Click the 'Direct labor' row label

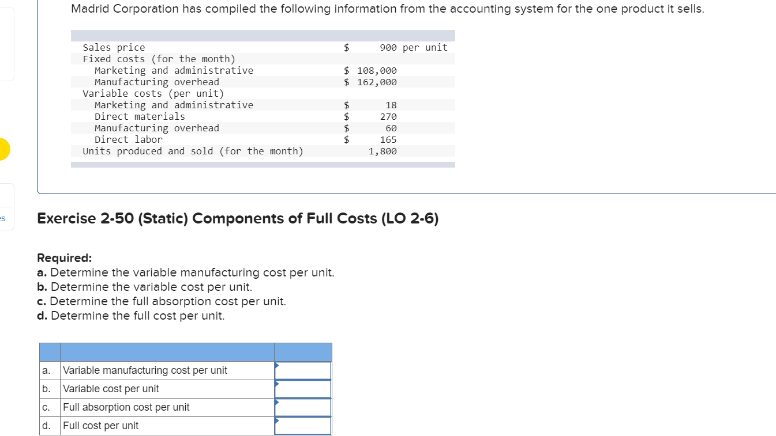(129, 139)
